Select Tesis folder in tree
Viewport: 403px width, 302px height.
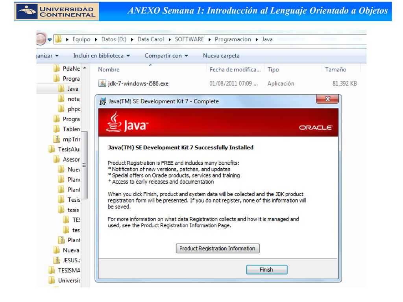click(69, 200)
